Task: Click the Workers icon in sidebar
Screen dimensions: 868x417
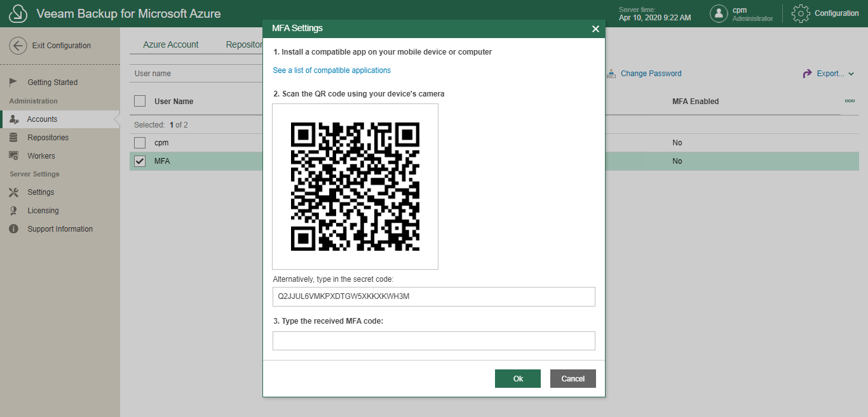Action: tap(13, 156)
